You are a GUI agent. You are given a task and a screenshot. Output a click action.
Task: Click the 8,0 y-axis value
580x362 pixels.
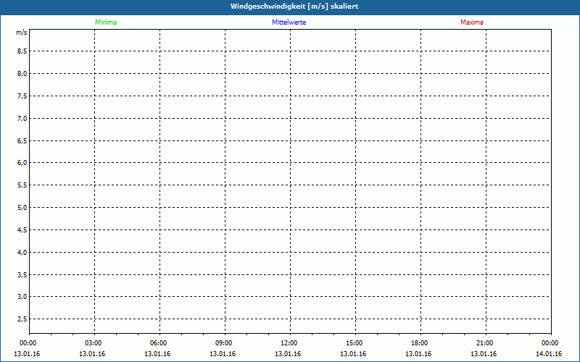point(22,74)
